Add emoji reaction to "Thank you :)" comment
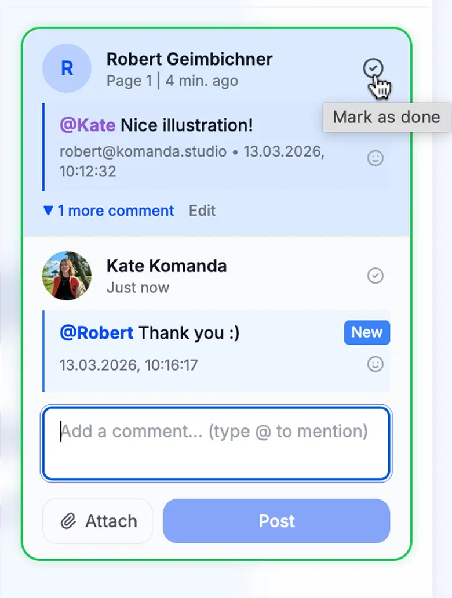Viewport: 452px width, 598px height. coord(376,364)
